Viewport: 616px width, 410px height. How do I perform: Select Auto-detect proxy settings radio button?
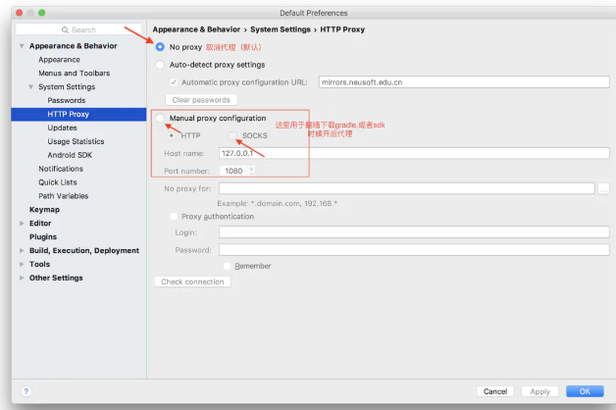[160, 65]
